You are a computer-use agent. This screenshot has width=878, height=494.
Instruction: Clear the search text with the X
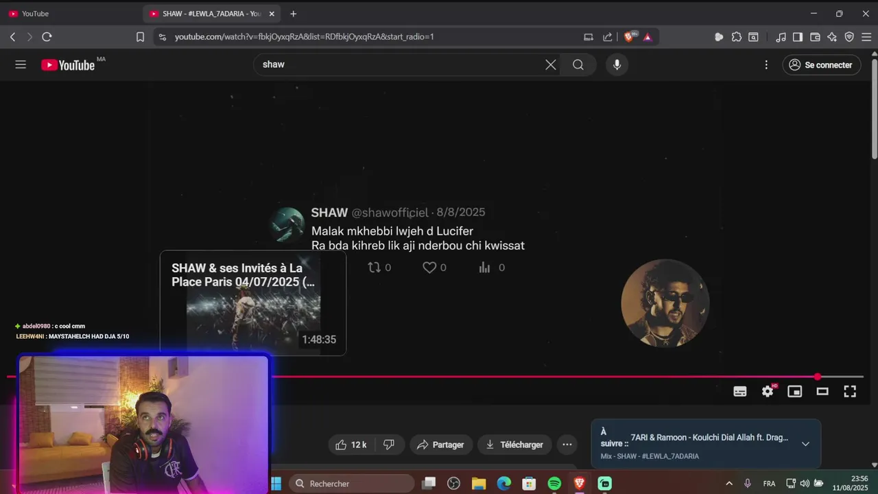551,64
